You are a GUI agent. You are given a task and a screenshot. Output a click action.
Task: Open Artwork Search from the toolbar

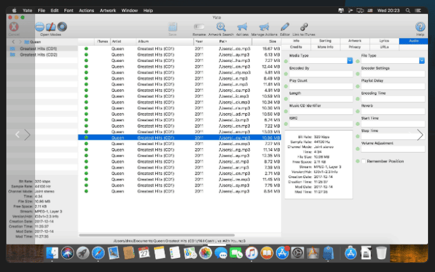click(221, 27)
